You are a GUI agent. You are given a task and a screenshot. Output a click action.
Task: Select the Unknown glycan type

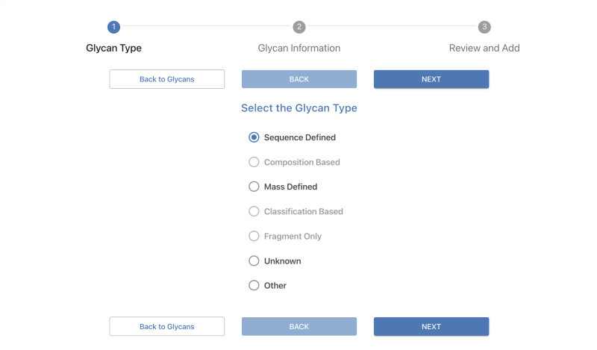254,261
